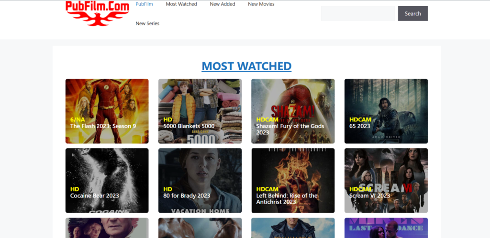Open the Last Dance poster in the third row
Image resolution: width=490 pixels, height=238 pixels.
click(386, 227)
